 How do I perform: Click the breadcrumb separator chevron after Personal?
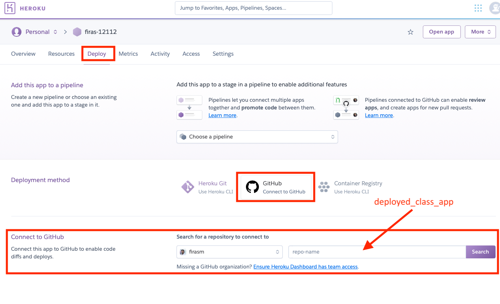click(x=65, y=32)
